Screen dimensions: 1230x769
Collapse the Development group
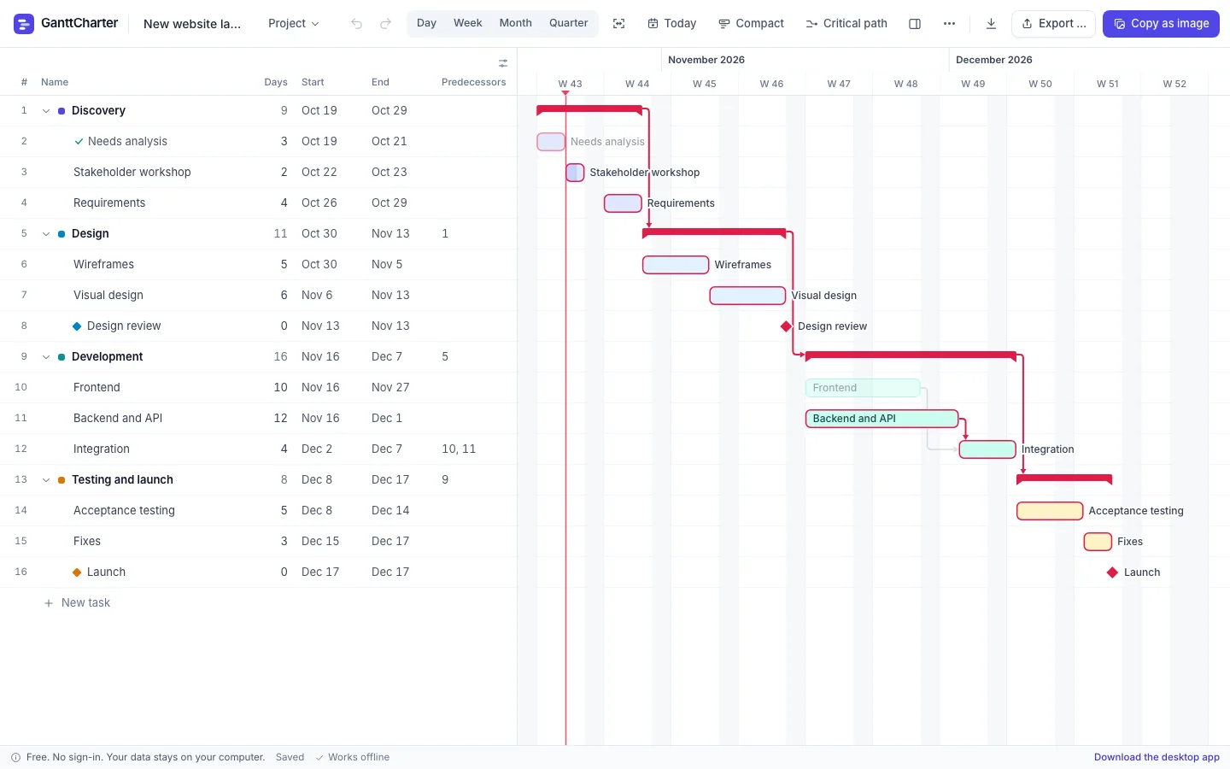coord(46,357)
